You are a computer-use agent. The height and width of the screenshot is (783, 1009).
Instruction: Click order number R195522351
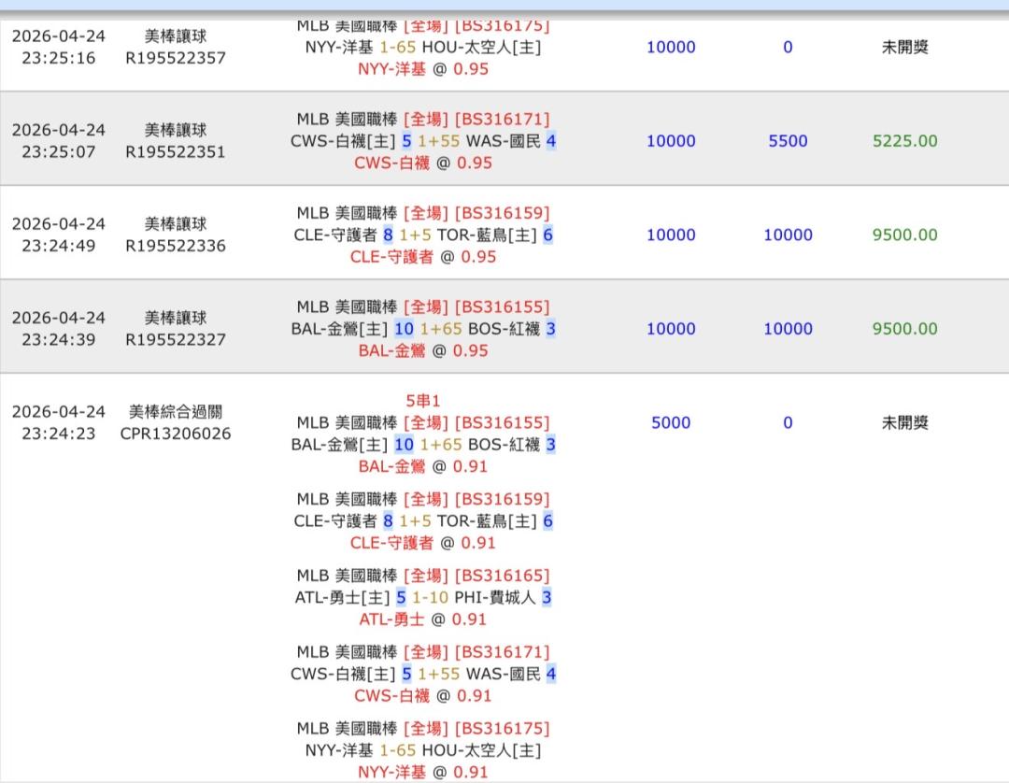(x=176, y=151)
